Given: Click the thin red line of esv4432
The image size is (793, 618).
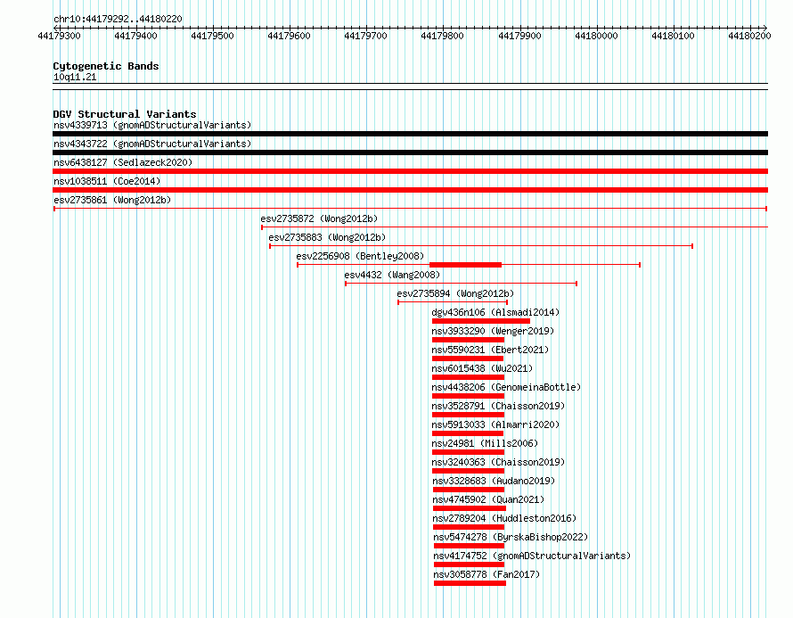Looking at the screenshot, I should (461, 284).
